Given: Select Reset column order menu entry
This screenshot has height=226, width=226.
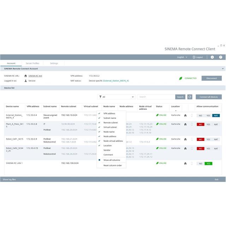Looking at the screenshot, I should click(x=112, y=165).
